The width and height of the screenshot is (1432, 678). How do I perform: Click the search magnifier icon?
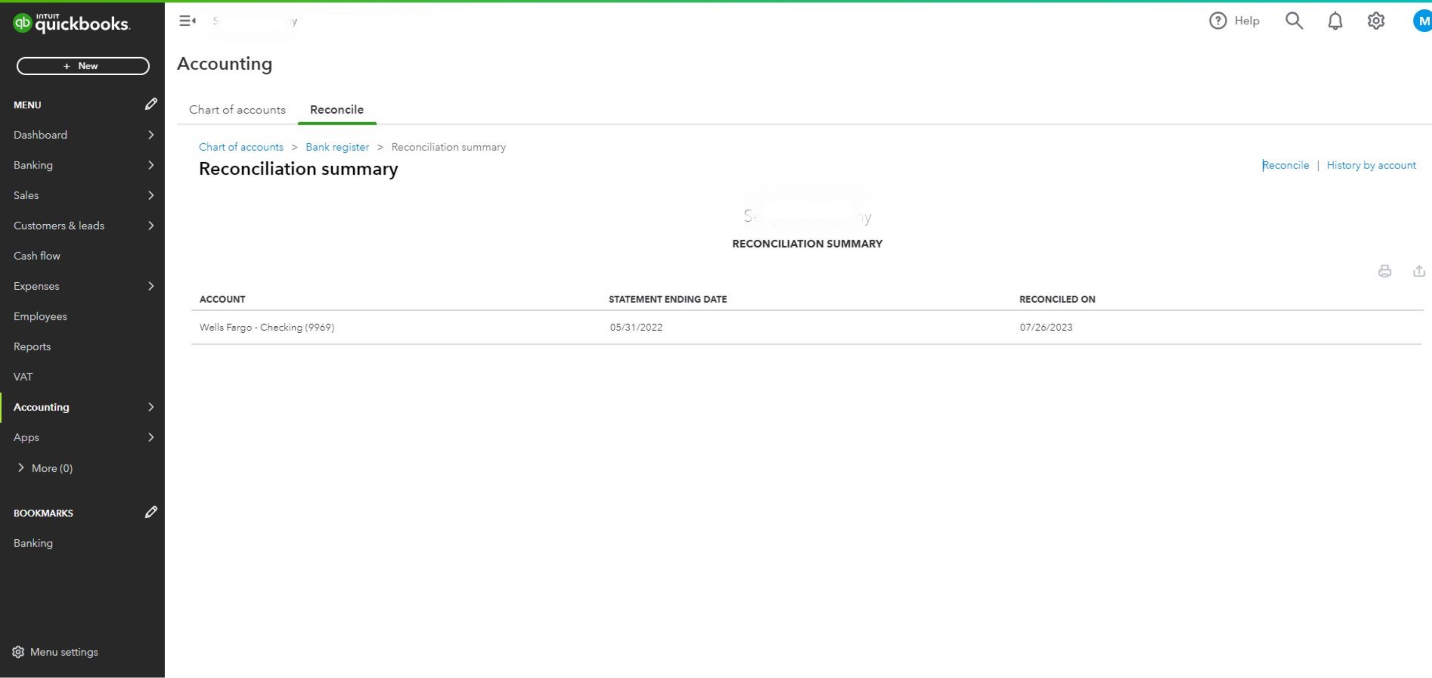point(1294,21)
